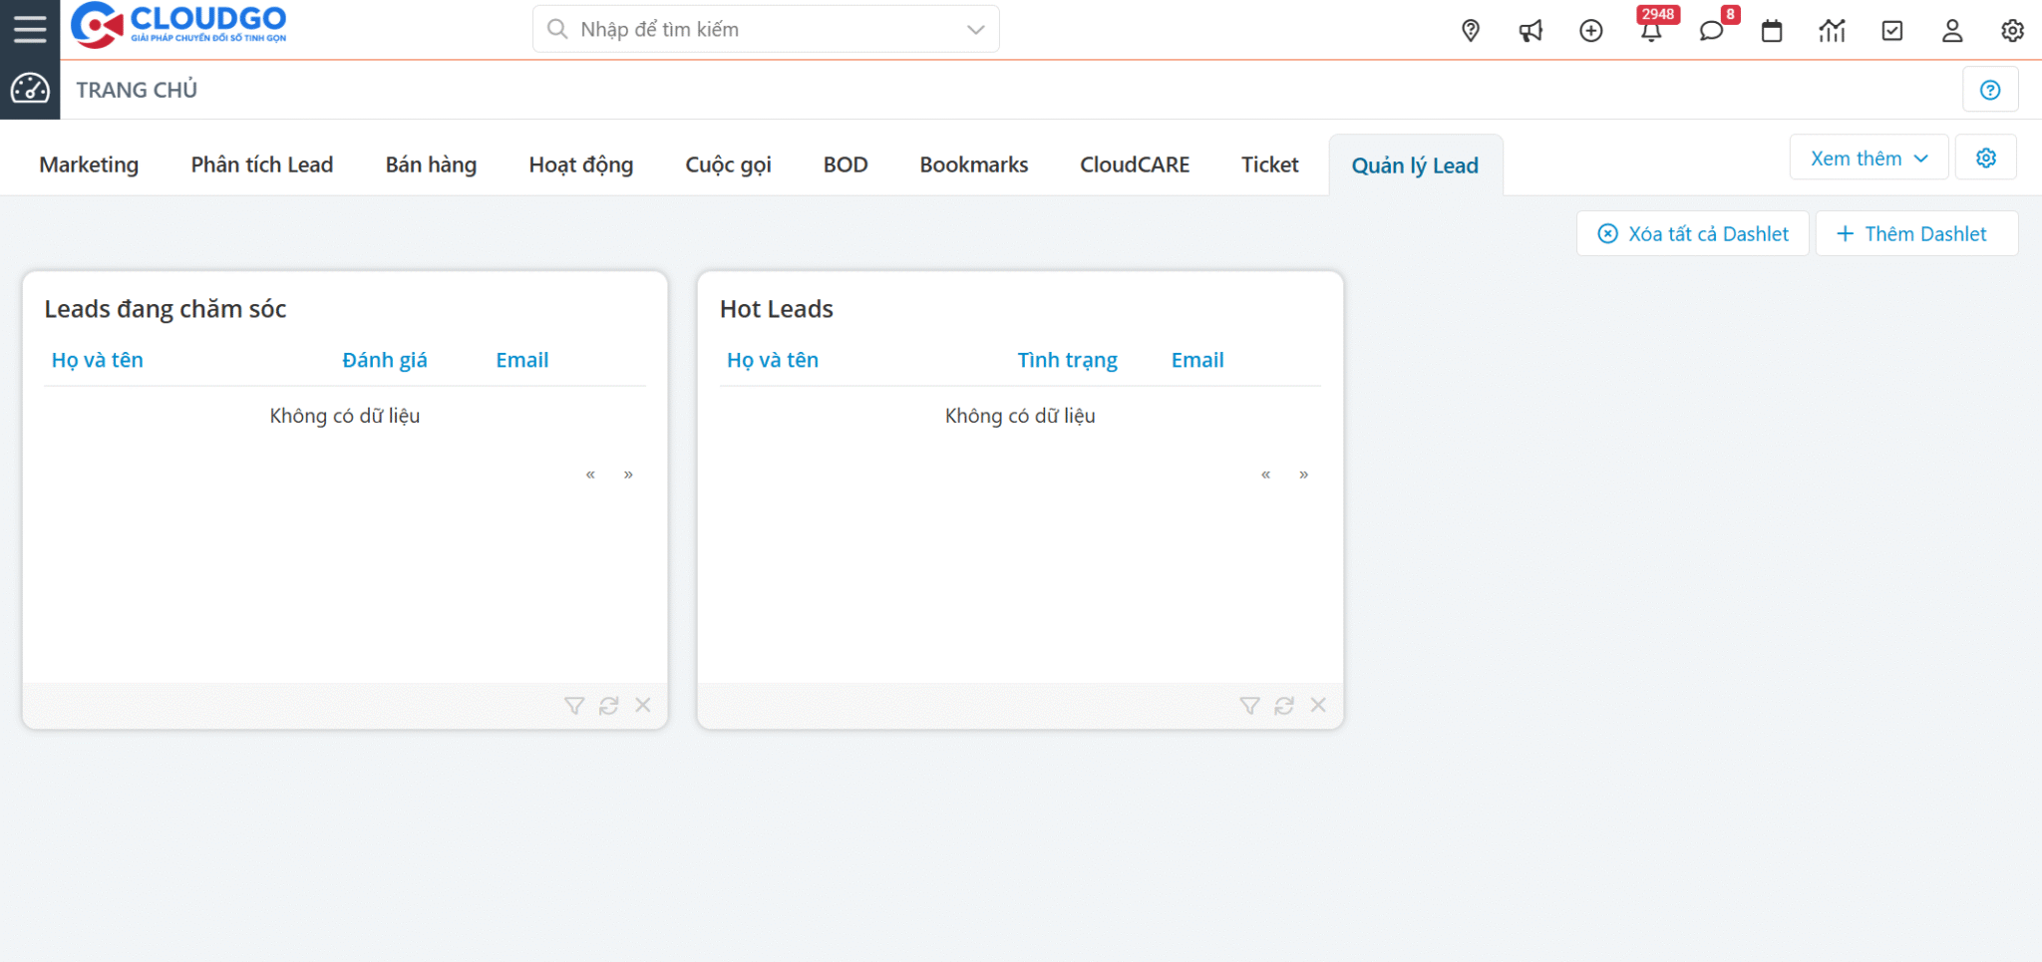Sort by Đánh giá column header

[385, 360]
